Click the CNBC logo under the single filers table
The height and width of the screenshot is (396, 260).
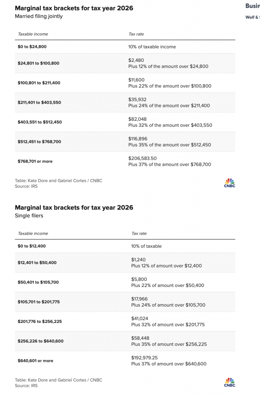click(x=229, y=382)
